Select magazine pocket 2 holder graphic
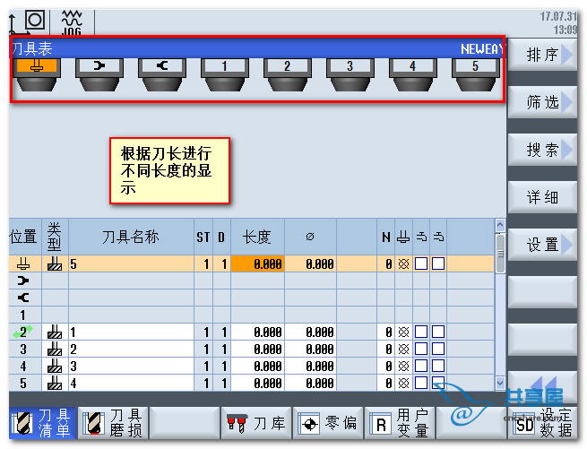 [288, 74]
